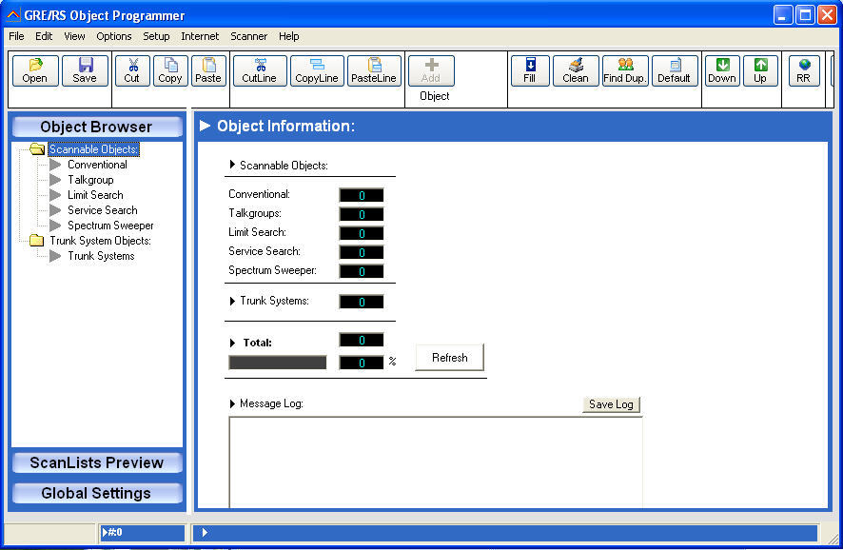Select Limit Search in the tree
This screenshot has height=550, width=843.
95,195
